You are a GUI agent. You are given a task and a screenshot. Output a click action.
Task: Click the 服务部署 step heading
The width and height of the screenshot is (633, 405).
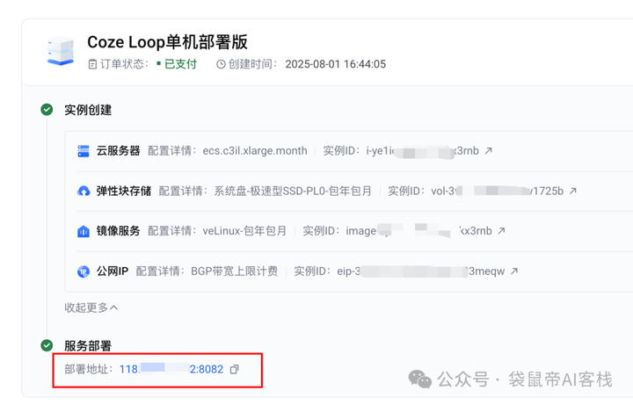[x=88, y=346]
